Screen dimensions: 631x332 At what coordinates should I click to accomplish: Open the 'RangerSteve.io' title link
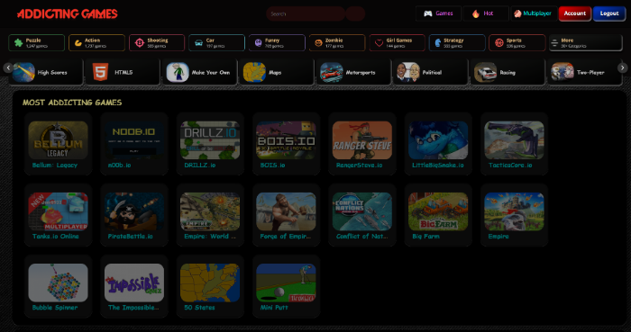(x=359, y=165)
